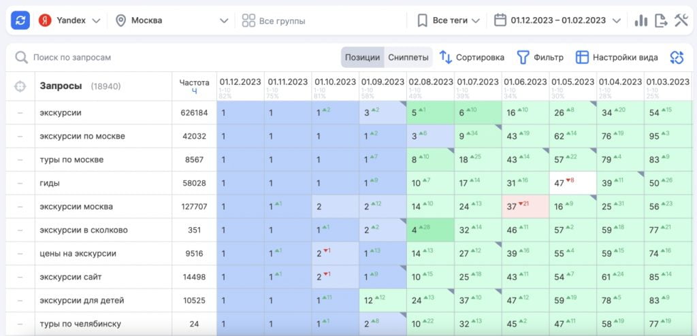Click the blue refresh data icon

click(20, 20)
